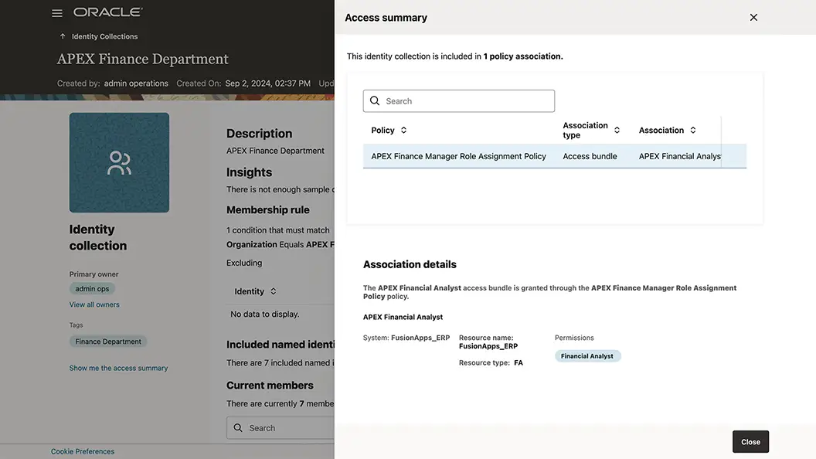This screenshot has height=459, width=816.
Task: Select APEX Finance Manager Role Assignment Policy cell
Action: pos(458,156)
